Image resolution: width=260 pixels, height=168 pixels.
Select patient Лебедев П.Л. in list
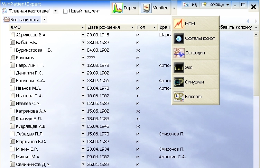point(29,134)
